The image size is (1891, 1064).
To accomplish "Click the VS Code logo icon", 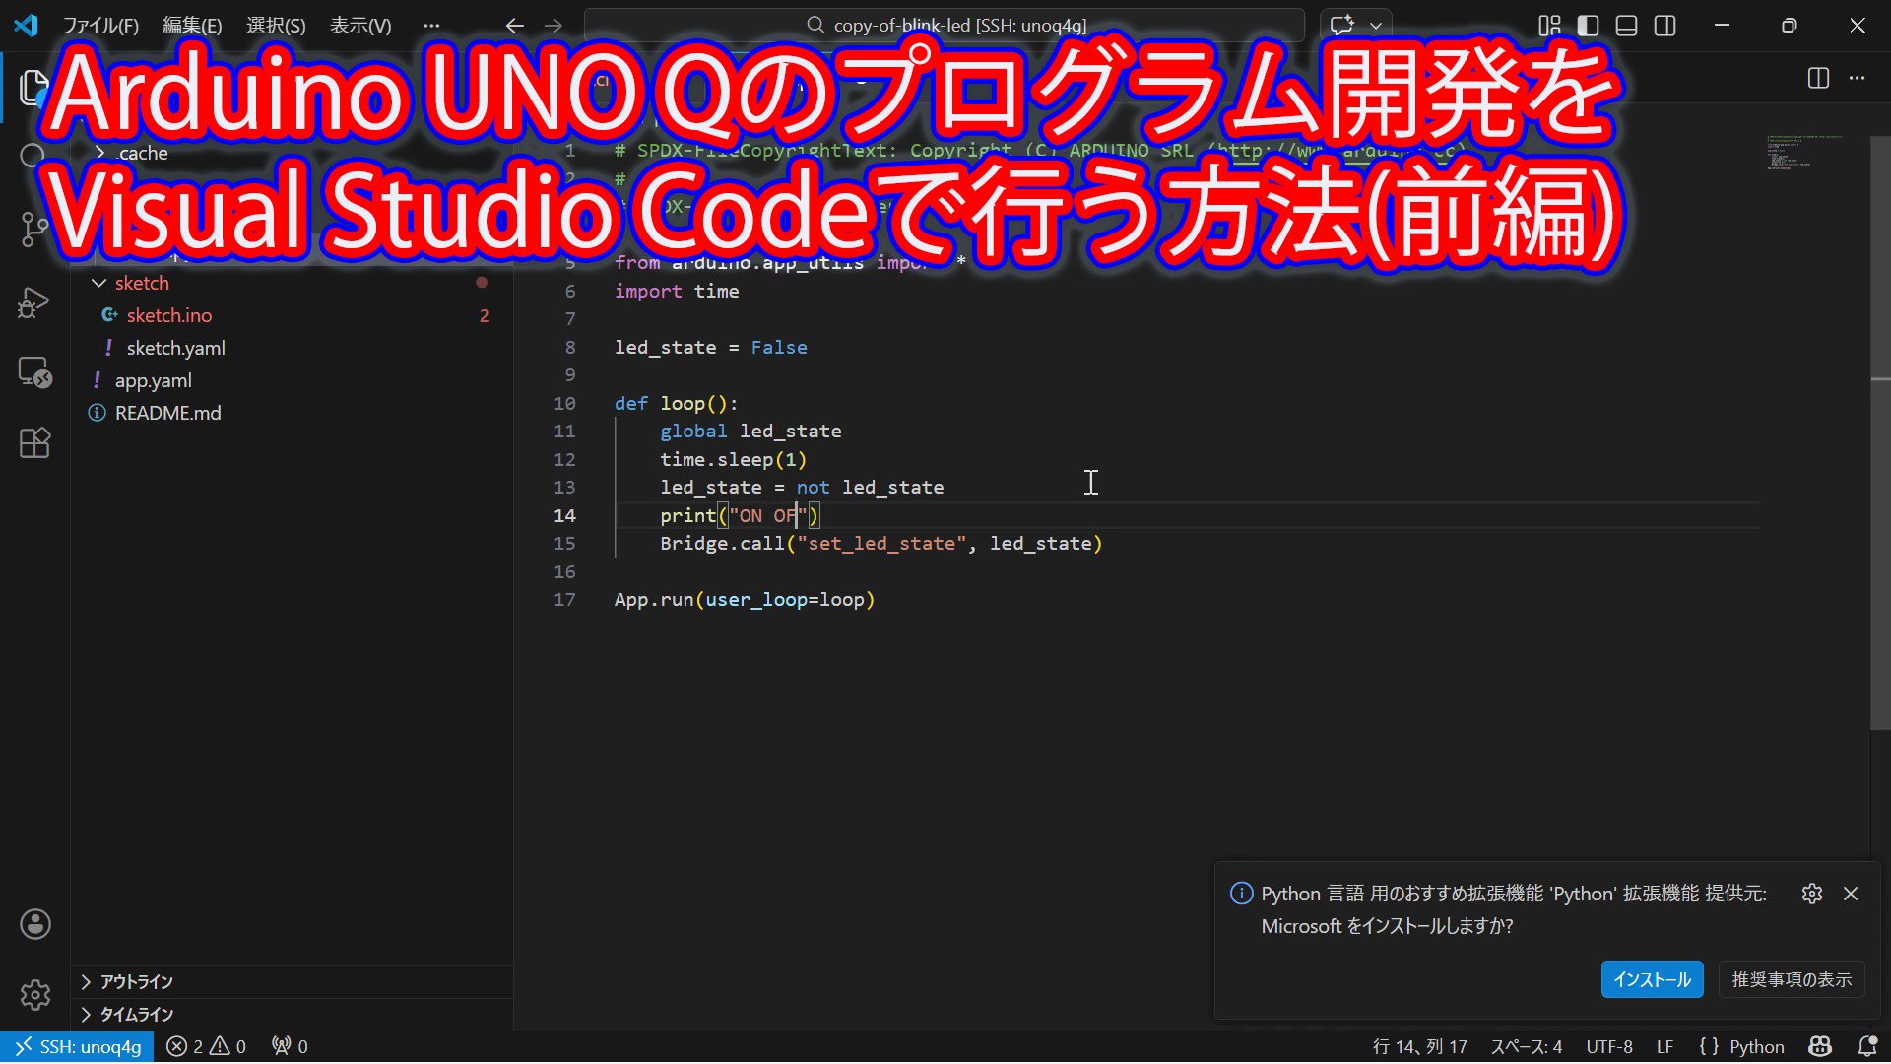I will (x=27, y=26).
